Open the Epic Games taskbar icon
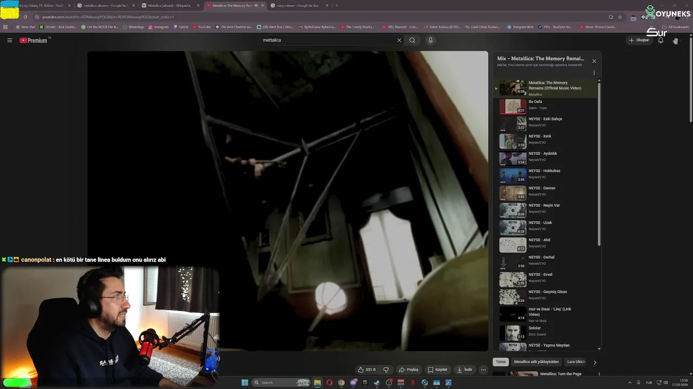Image resolution: width=693 pixels, height=389 pixels. pos(365,383)
